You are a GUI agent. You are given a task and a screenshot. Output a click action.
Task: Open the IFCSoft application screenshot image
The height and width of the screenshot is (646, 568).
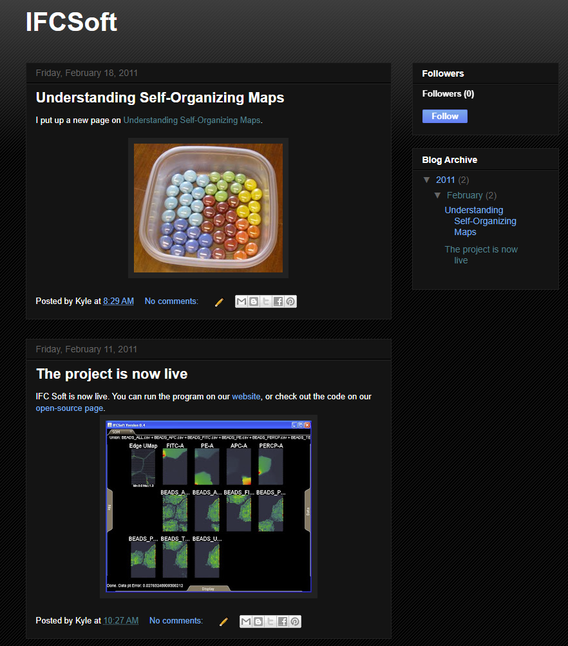[x=209, y=506]
